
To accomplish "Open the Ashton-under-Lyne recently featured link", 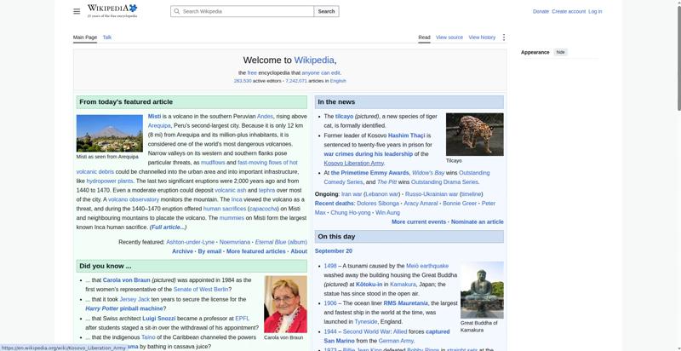I will coord(190,242).
